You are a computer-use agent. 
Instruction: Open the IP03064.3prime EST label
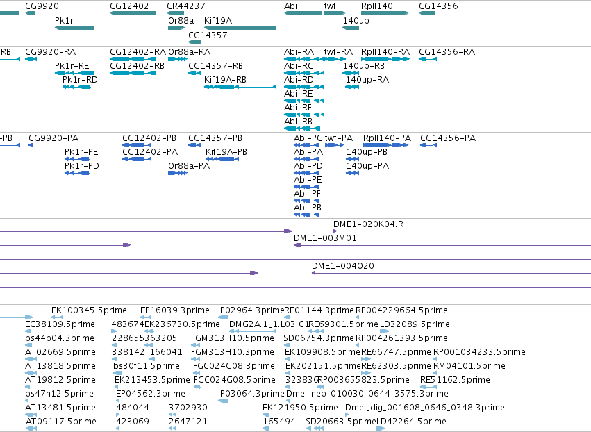tap(251, 394)
